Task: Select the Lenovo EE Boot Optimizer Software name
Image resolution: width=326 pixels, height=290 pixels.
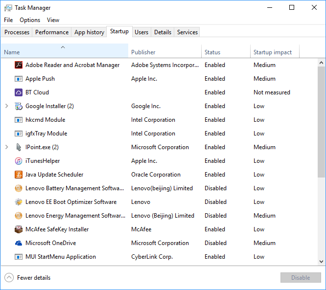Action: click(71, 202)
